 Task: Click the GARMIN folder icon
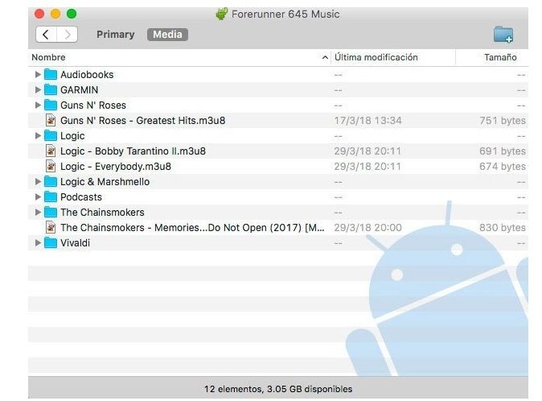pos(51,89)
